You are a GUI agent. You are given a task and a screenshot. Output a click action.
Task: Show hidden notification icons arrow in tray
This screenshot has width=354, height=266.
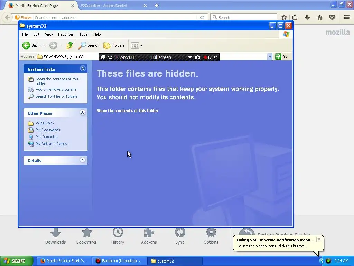coord(321,261)
